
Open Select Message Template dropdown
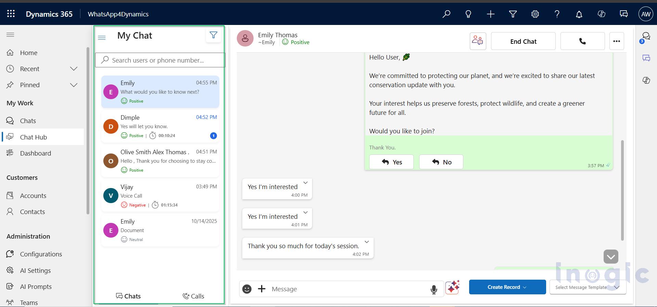[x=588, y=287]
